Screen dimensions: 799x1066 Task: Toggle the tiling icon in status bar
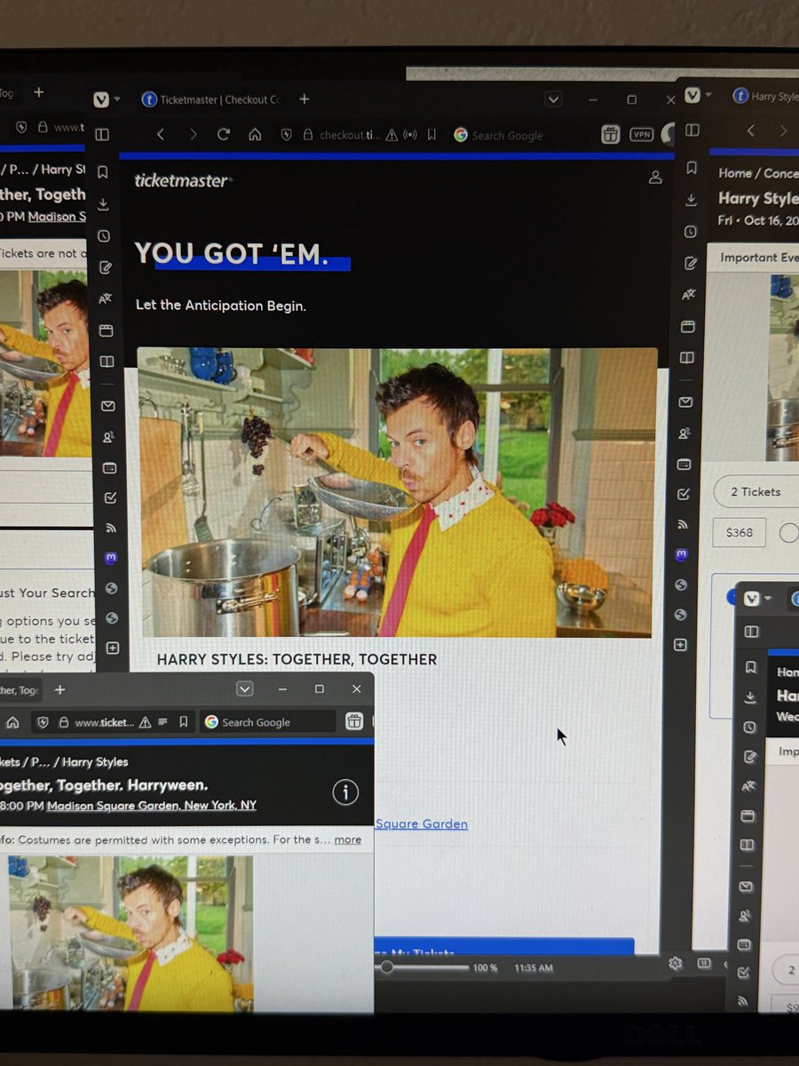tap(704, 963)
